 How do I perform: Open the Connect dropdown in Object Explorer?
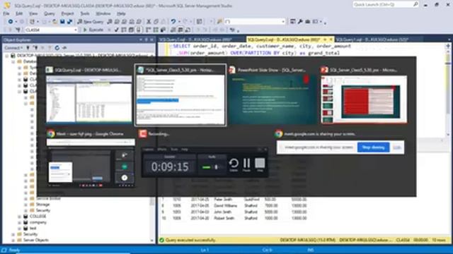tap(13, 47)
